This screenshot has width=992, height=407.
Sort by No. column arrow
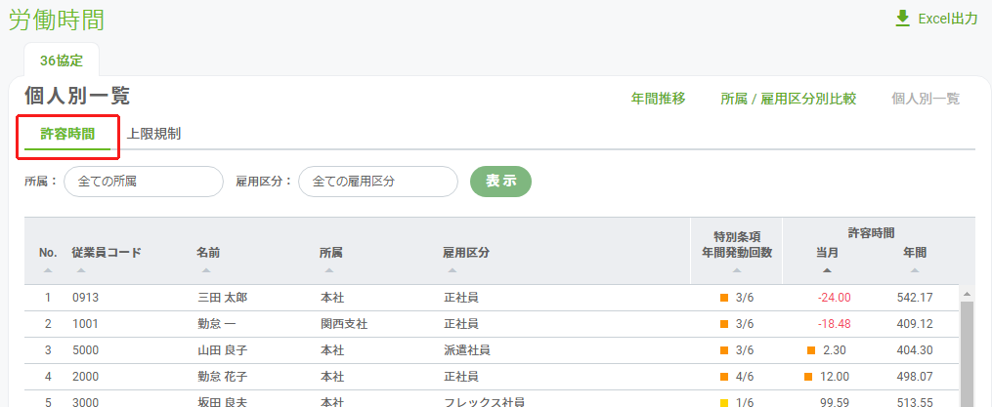click(x=48, y=270)
